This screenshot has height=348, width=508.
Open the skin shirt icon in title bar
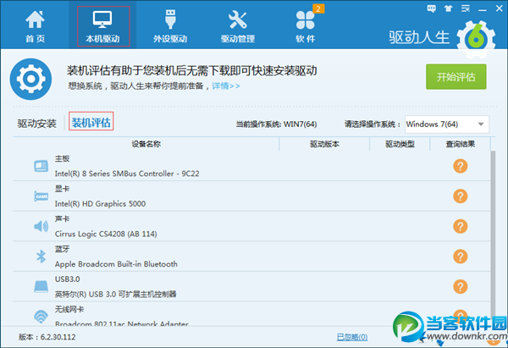(449, 8)
